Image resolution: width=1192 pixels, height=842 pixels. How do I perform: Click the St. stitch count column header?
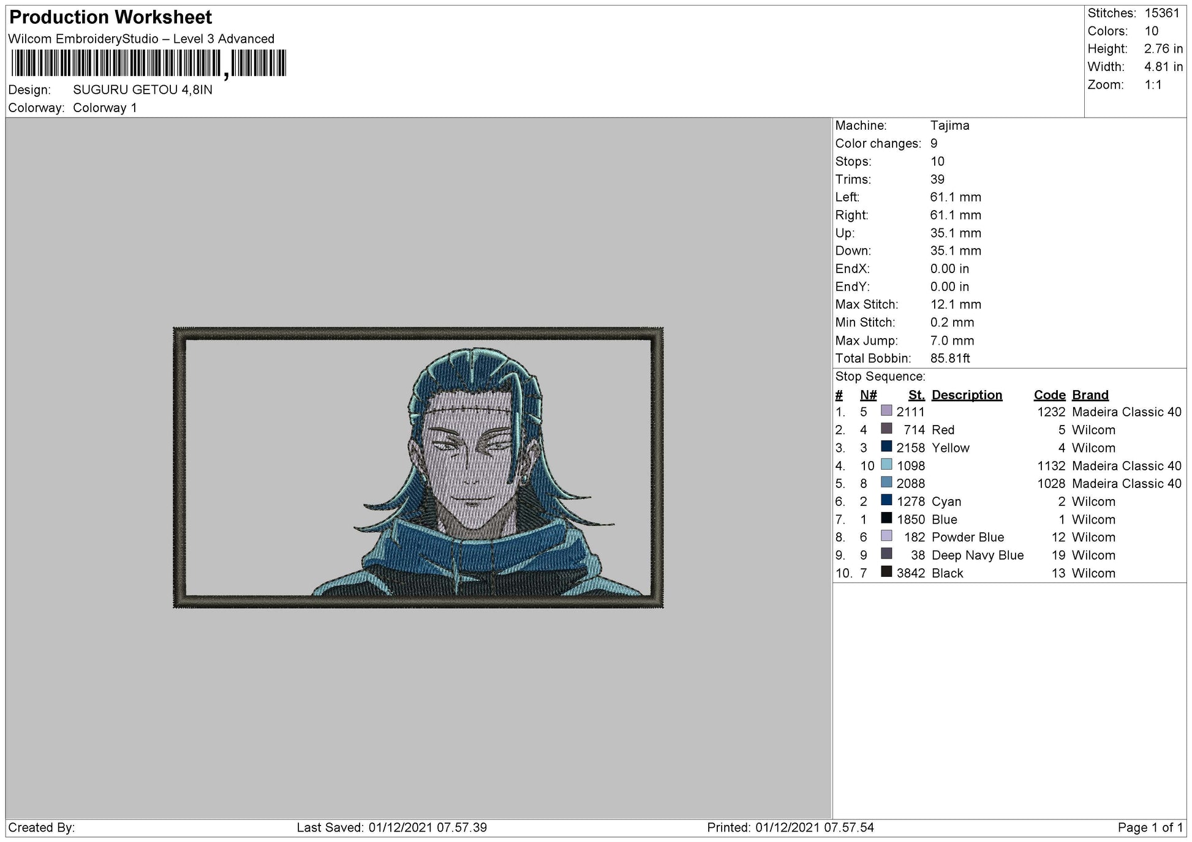click(x=916, y=395)
